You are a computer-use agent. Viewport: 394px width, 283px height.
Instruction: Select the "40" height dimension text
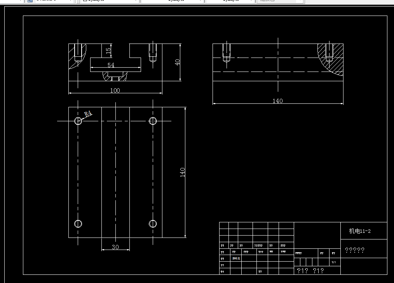(177, 62)
